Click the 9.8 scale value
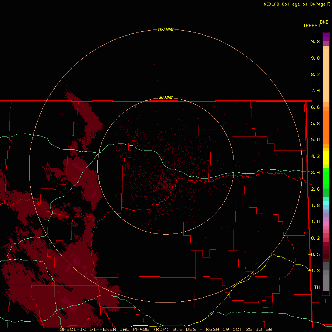The width and height of the screenshot is (332, 332). (x=315, y=41)
